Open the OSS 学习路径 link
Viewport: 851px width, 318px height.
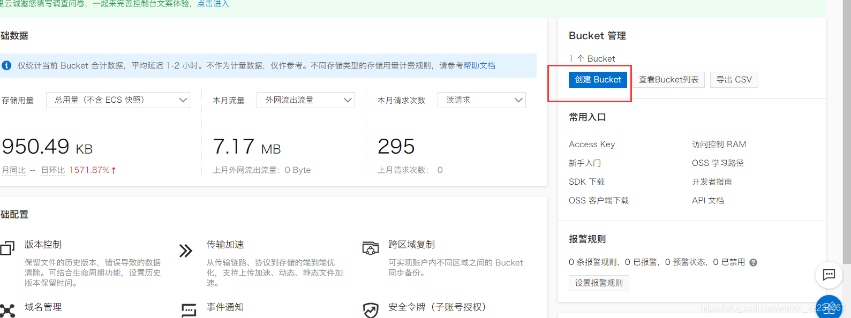point(718,163)
